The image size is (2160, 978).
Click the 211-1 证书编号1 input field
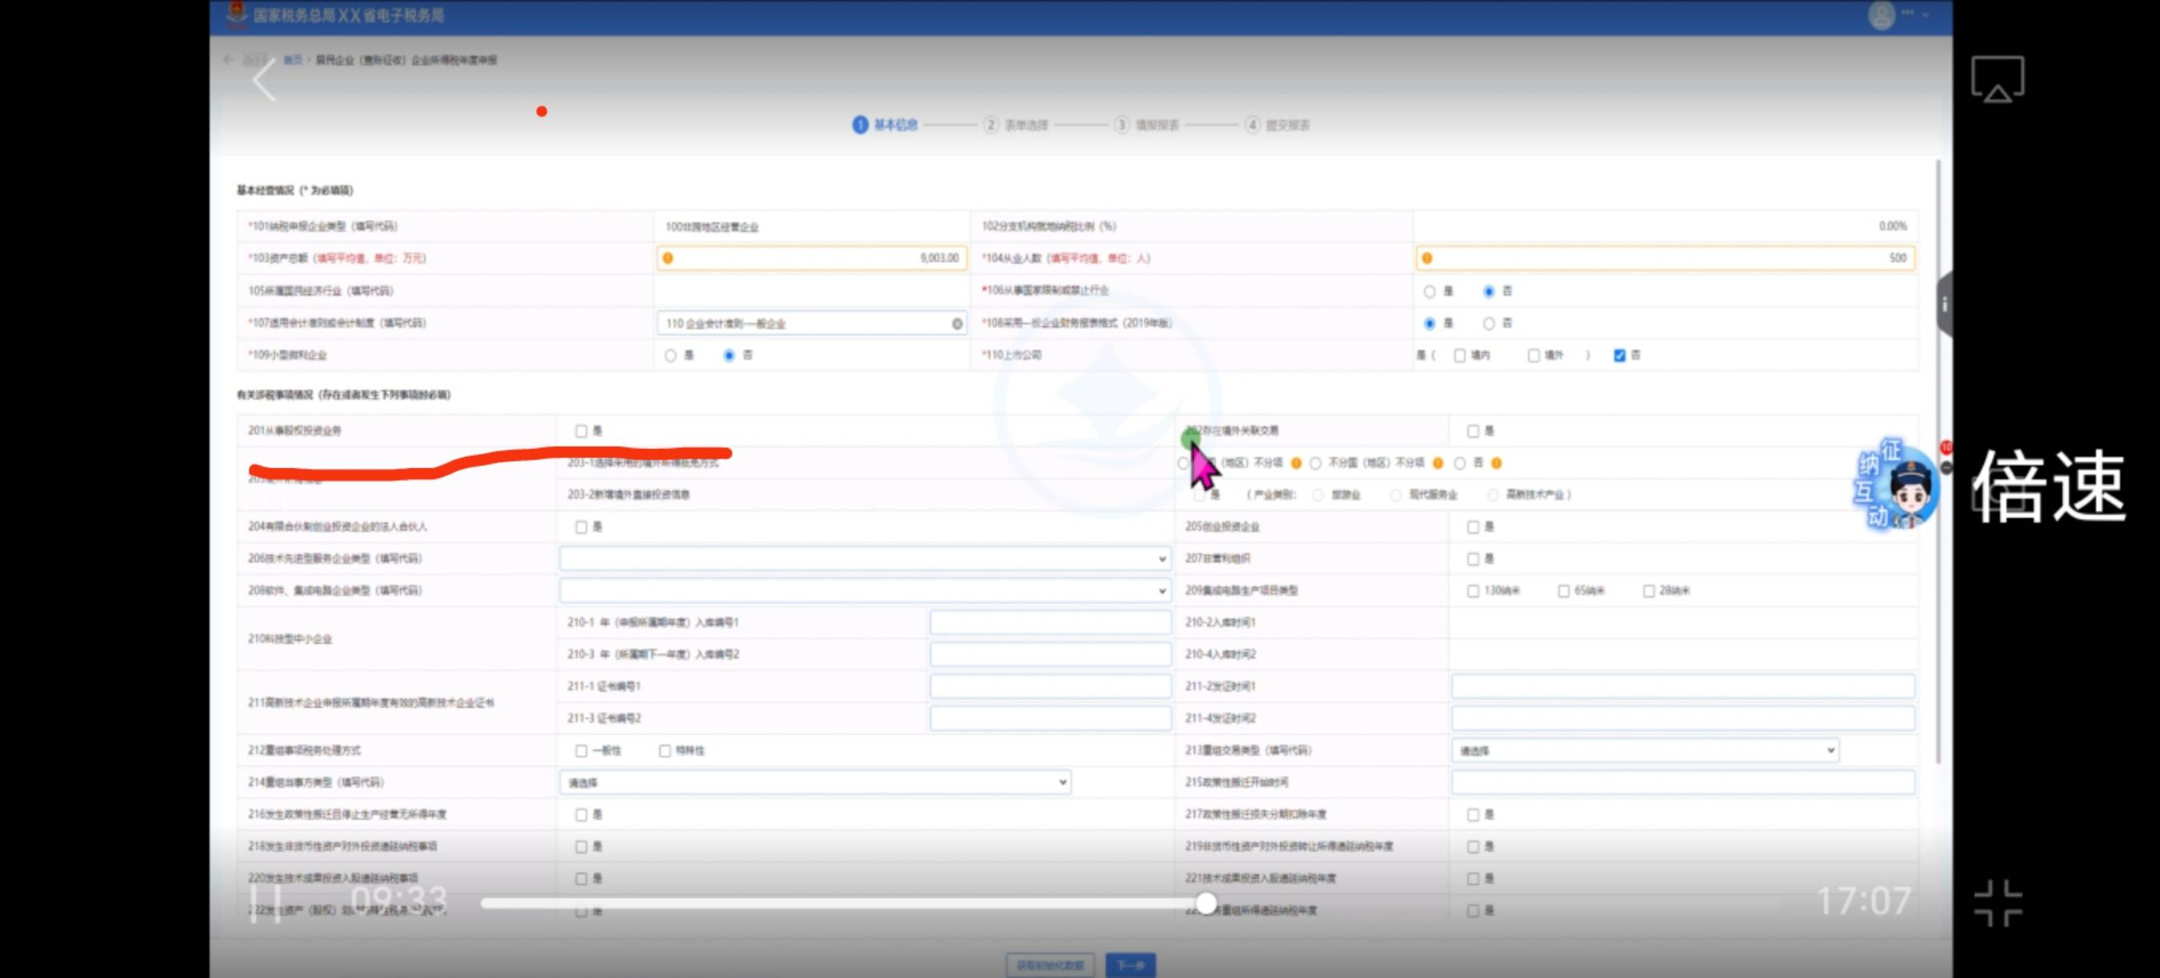(x=1050, y=686)
